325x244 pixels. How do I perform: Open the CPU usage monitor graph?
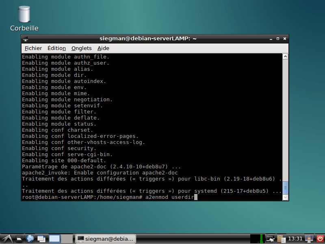(257, 238)
